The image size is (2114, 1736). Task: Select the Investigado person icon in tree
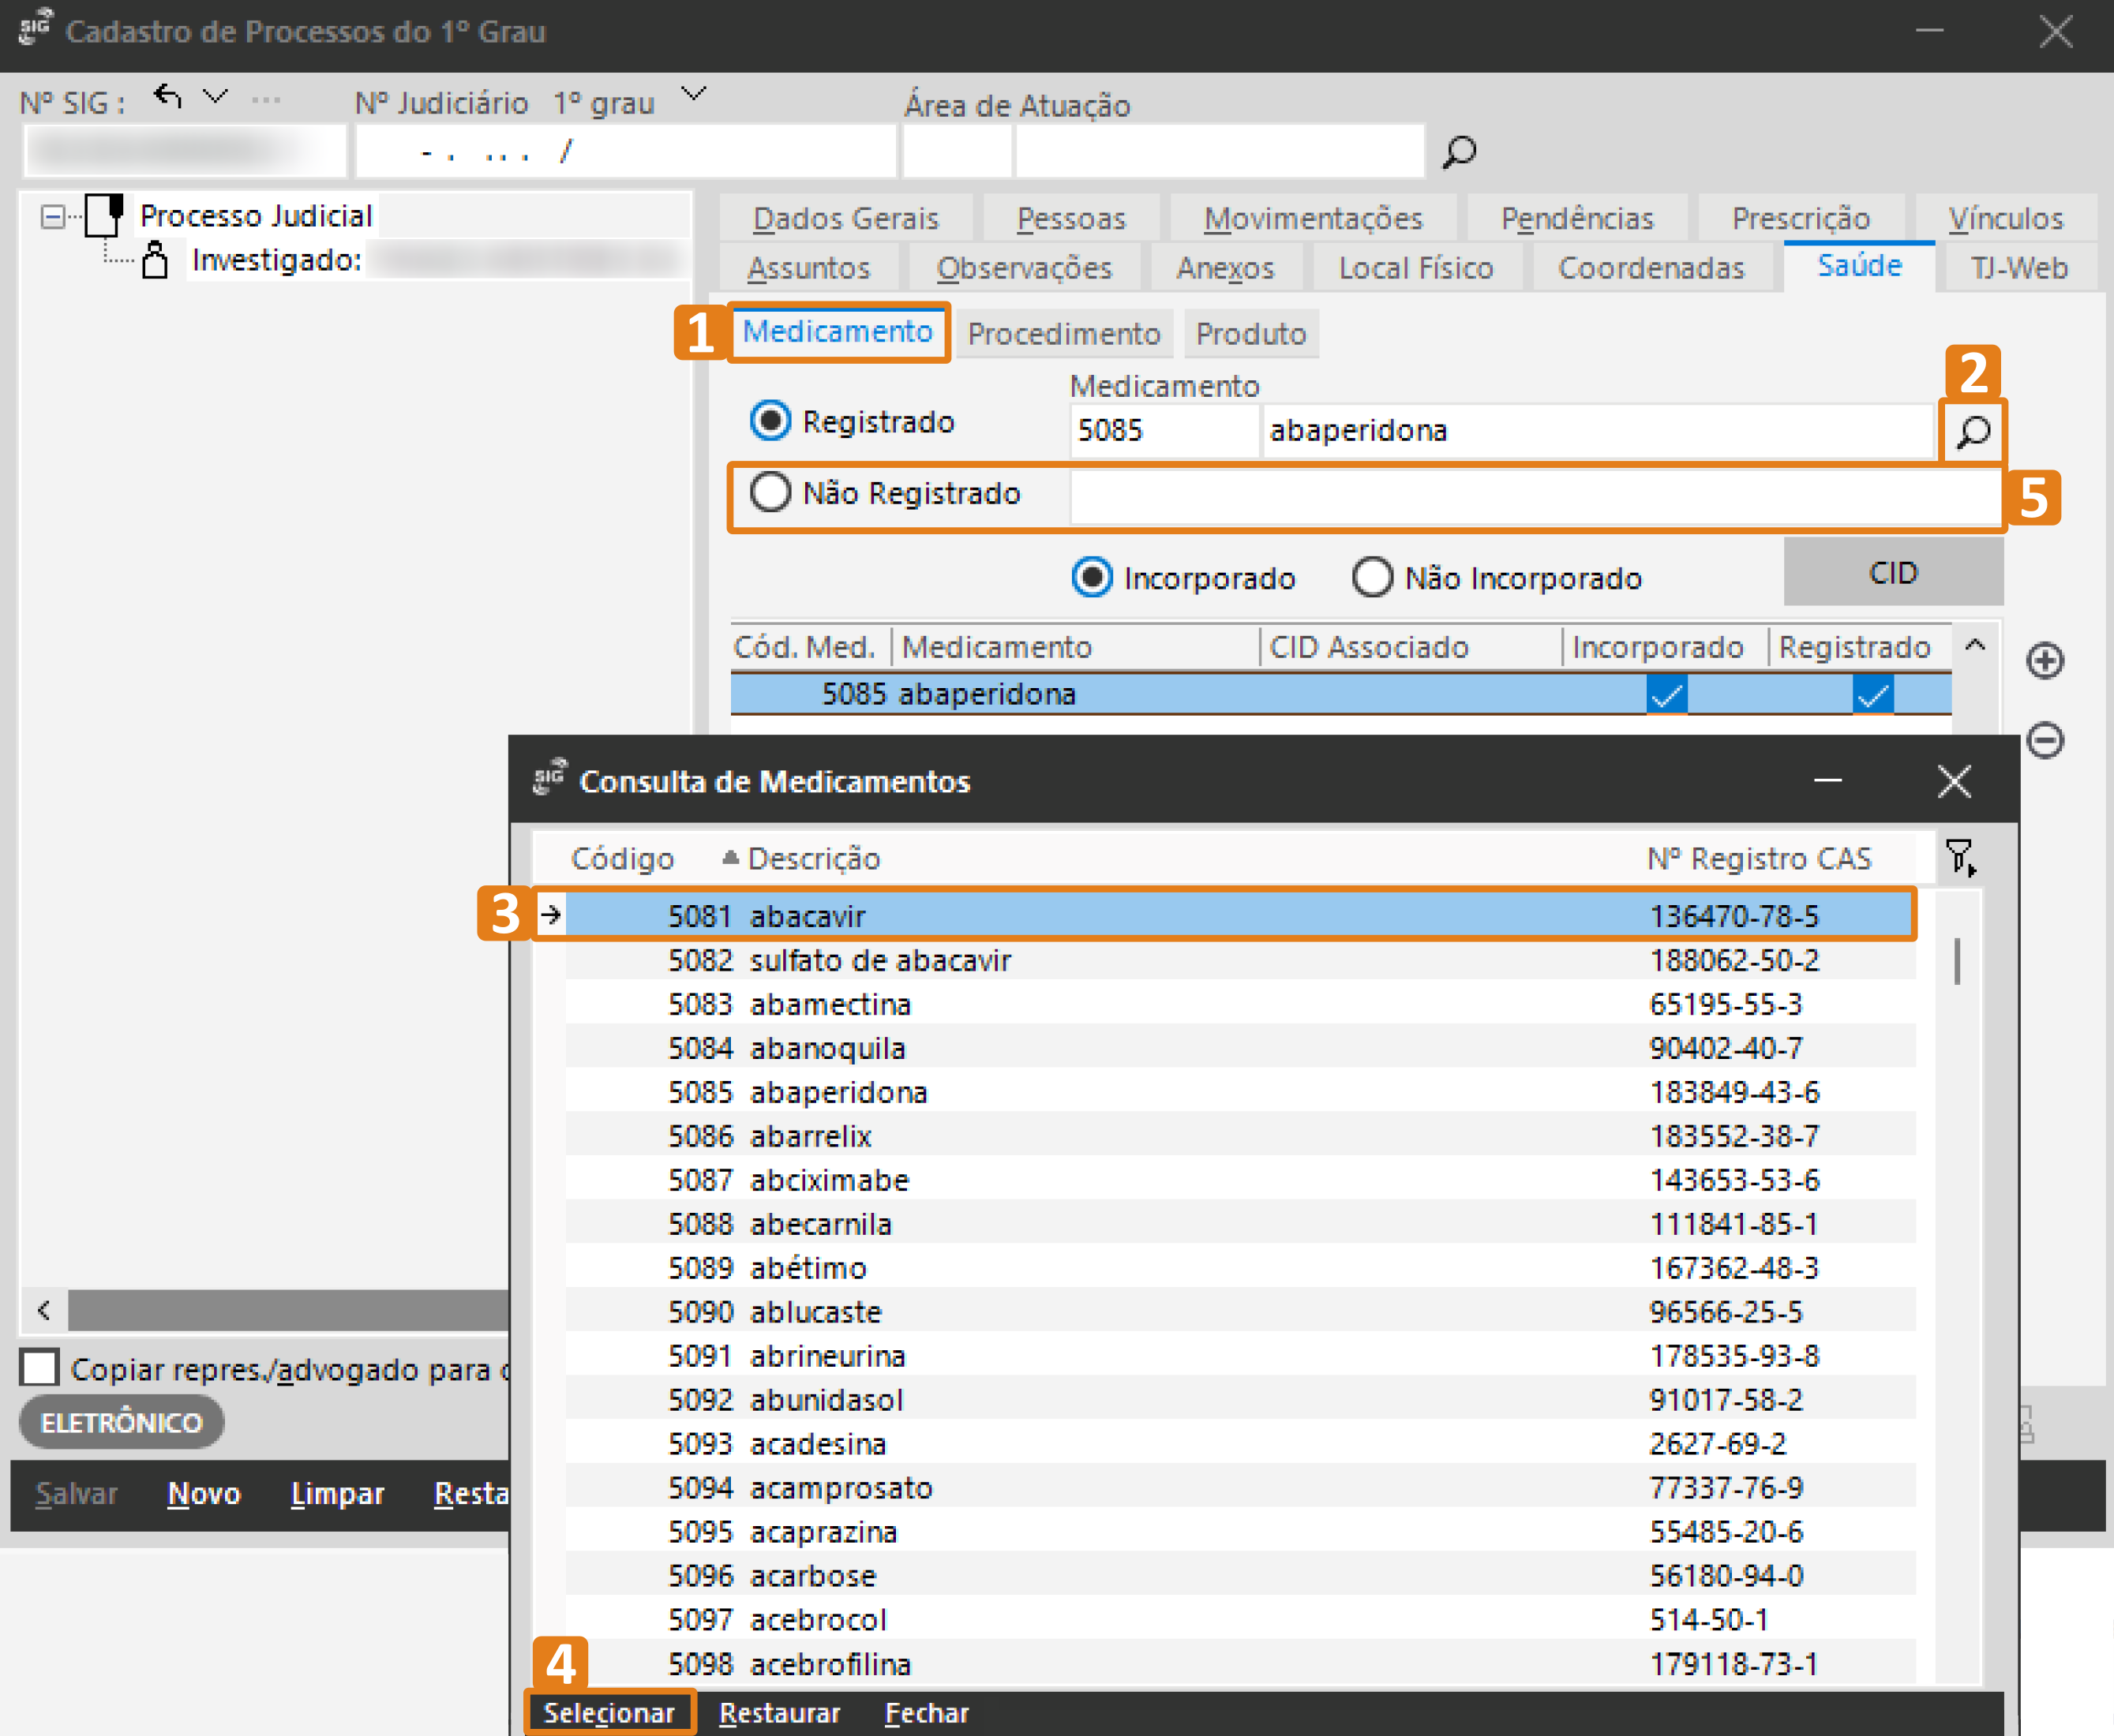pyautogui.click(x=155, y=260)
